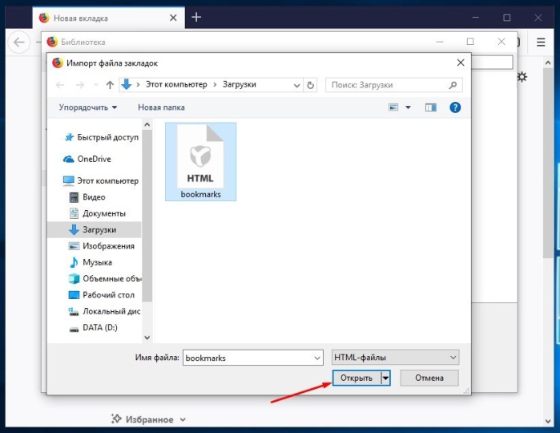Open file dialog help icon

pyautogui.click(x=455, y=107)
